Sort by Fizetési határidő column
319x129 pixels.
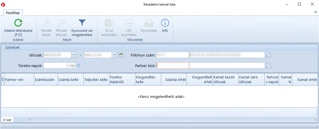click(x=122, y=80)
